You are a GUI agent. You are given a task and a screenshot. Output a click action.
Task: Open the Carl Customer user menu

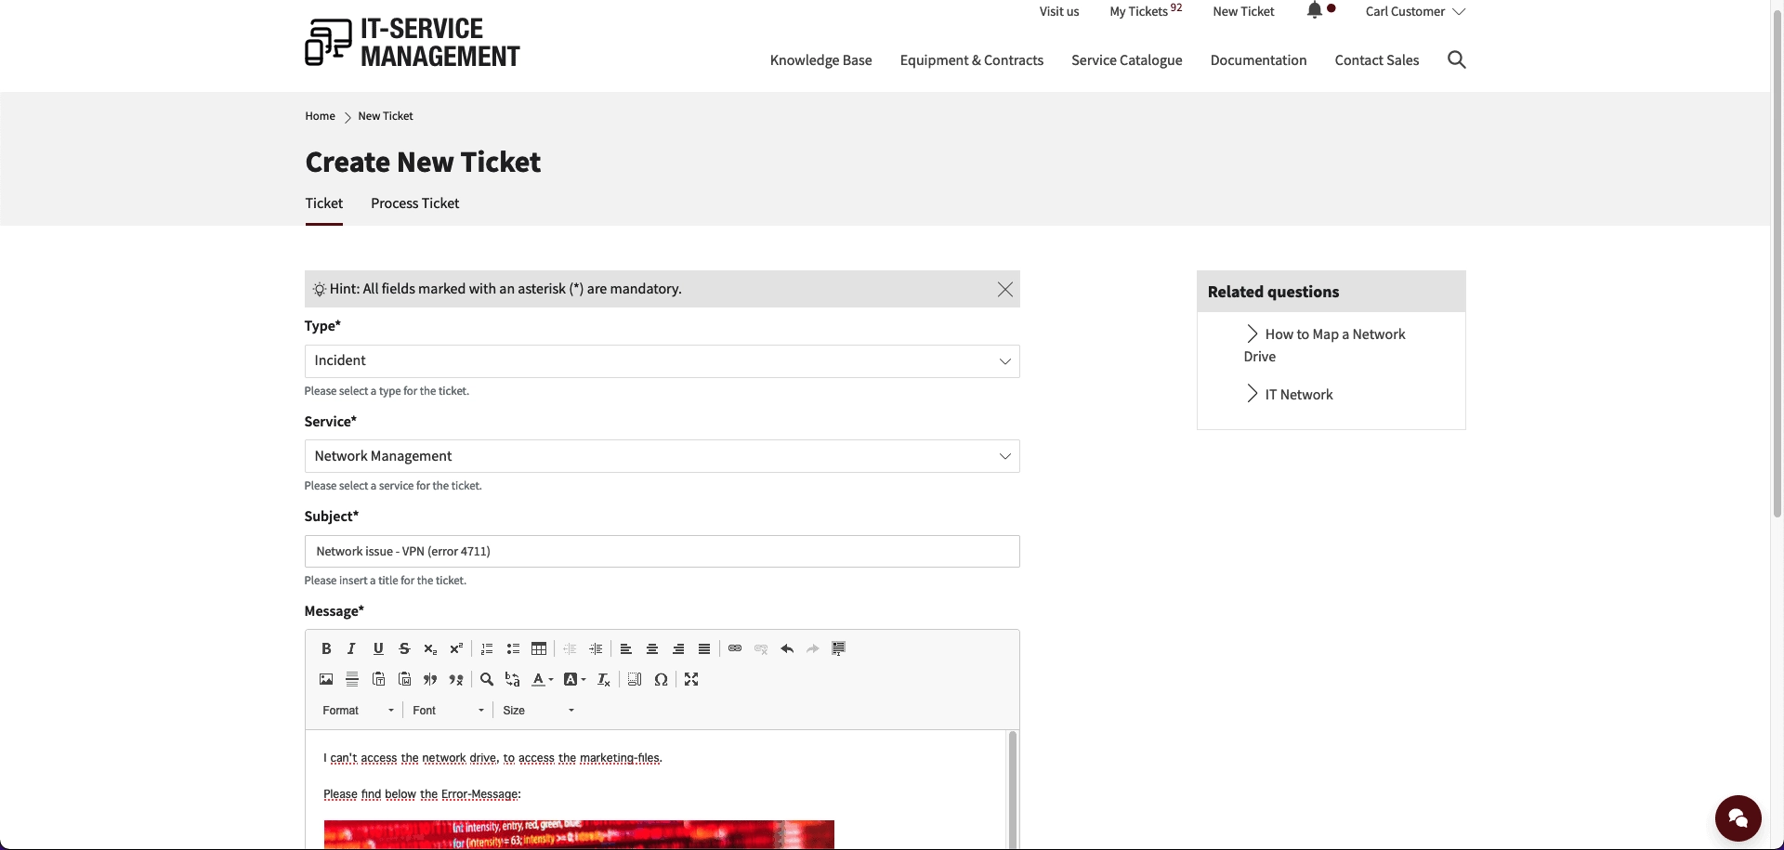point(1415,11)
